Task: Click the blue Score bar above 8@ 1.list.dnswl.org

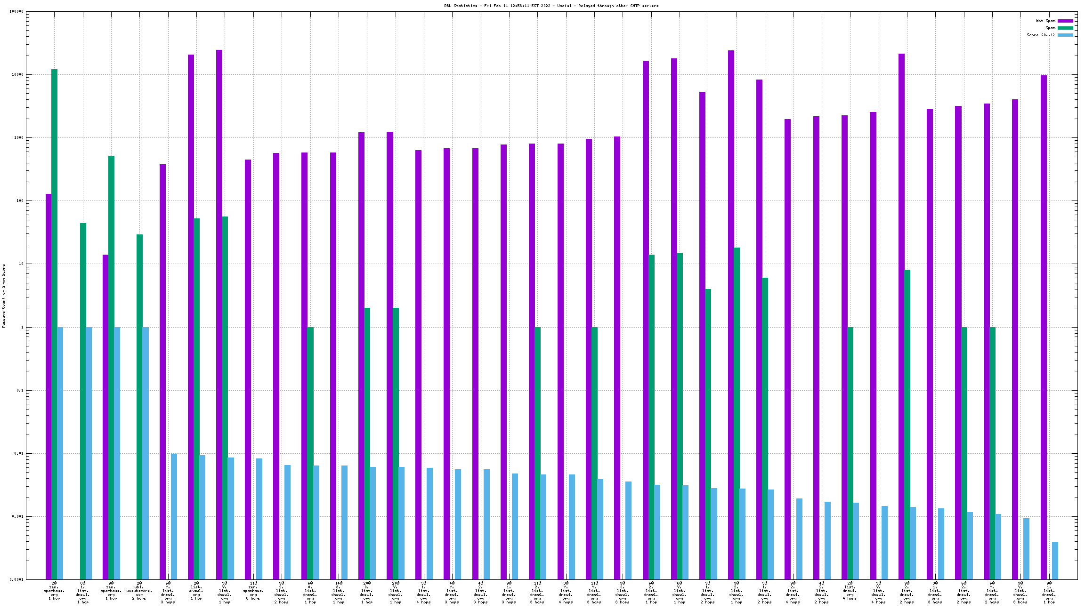Action: (x=89, y=452)
